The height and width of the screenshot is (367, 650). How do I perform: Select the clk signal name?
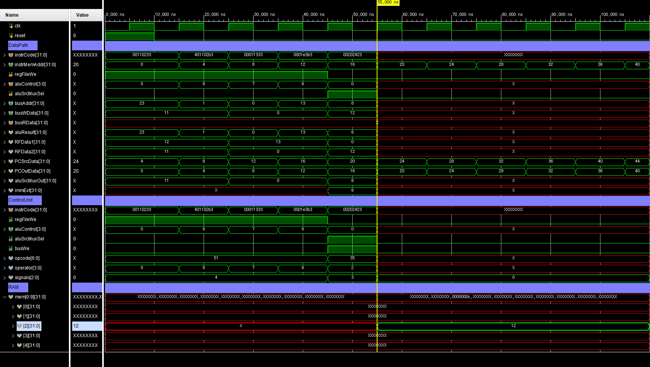(x=18, y=26)
